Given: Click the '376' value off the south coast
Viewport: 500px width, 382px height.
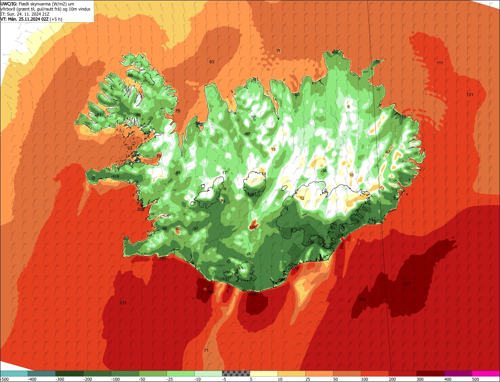Looking at the screenshot, I should tap(253, 295).
